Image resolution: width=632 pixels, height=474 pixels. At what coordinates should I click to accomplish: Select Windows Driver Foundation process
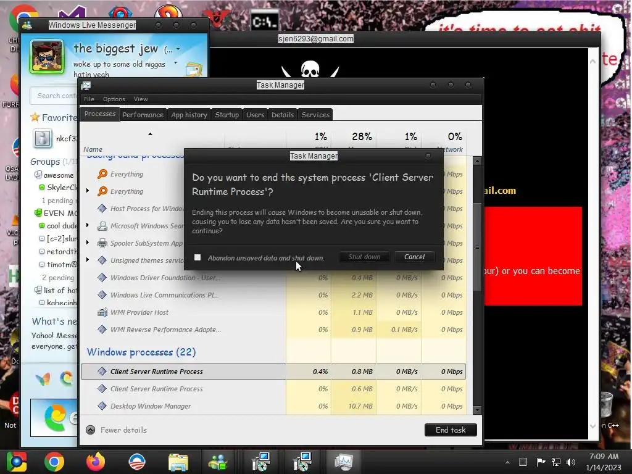click(x=273, y=278)
